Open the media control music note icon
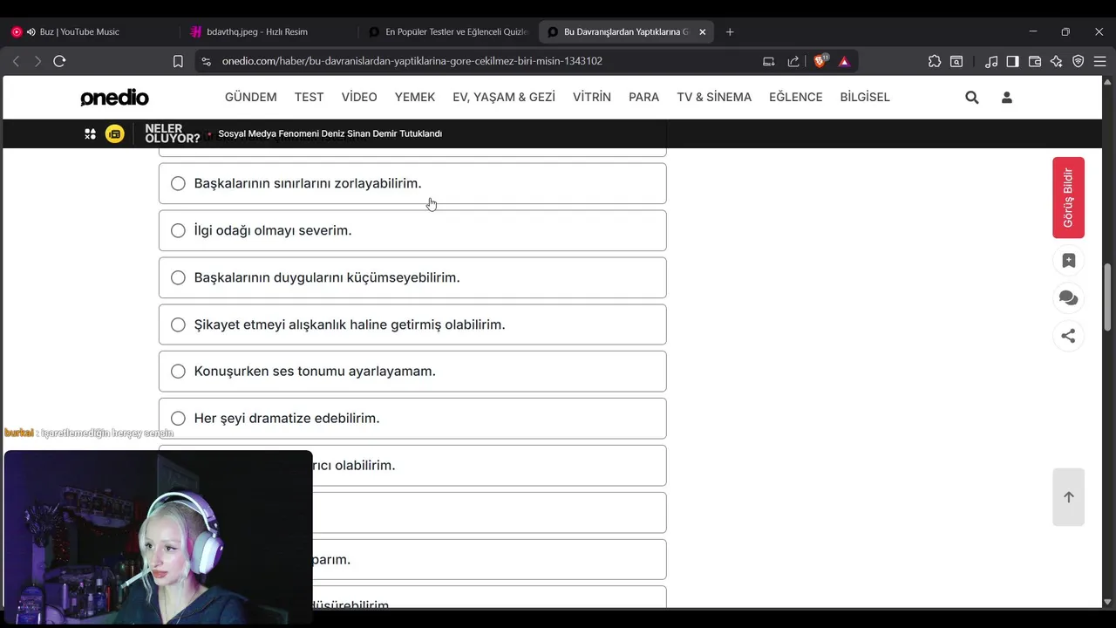The image size is (1116, 628). pos(991,61)
